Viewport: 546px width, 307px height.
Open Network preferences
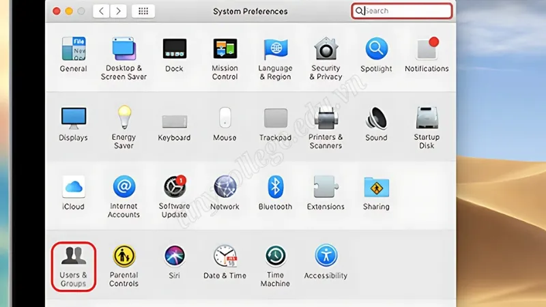225,192
